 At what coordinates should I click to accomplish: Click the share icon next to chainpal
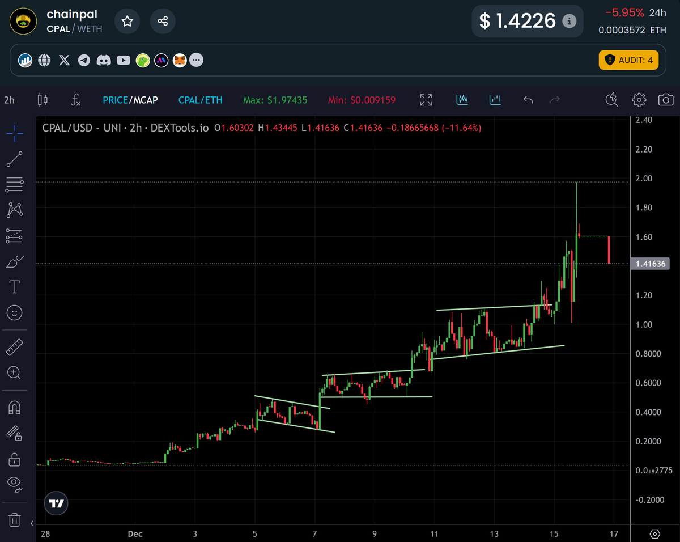point(163,21)
